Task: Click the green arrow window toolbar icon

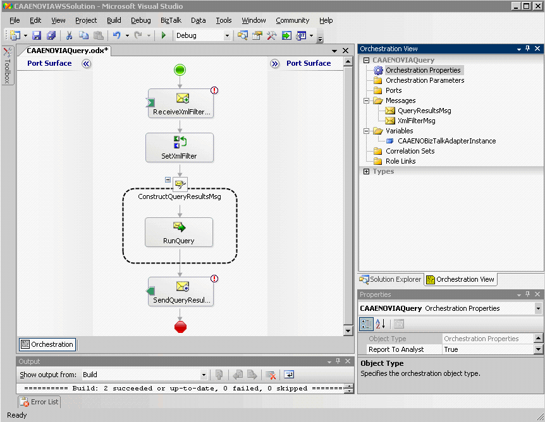Action: tap(286, 35)
